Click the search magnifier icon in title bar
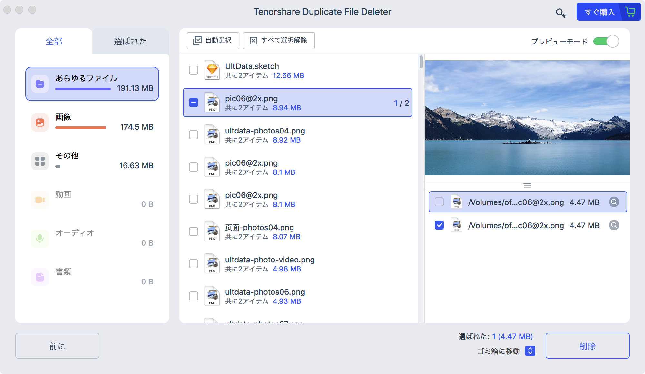The height and width of the screenshot is (374, 645). tap(561, 13)
